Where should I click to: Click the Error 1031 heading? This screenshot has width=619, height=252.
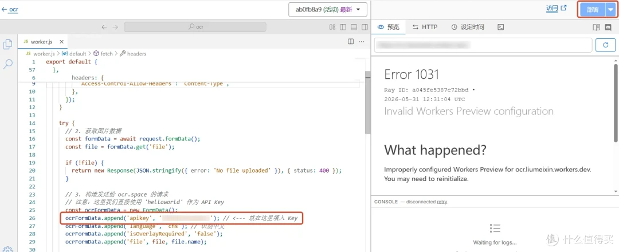pos(412,74)
